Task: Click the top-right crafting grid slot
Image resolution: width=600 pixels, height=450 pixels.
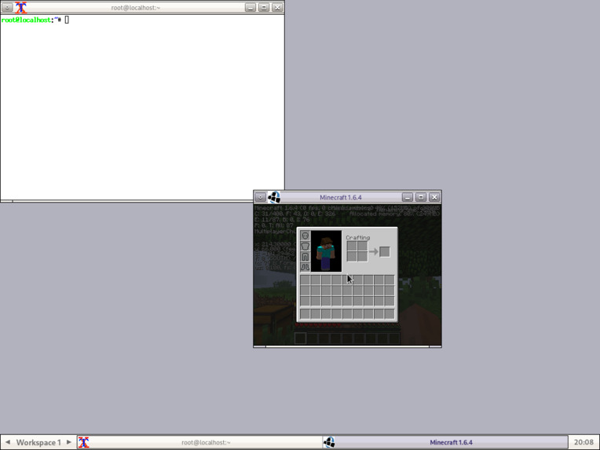Action: tap(362, 247)
